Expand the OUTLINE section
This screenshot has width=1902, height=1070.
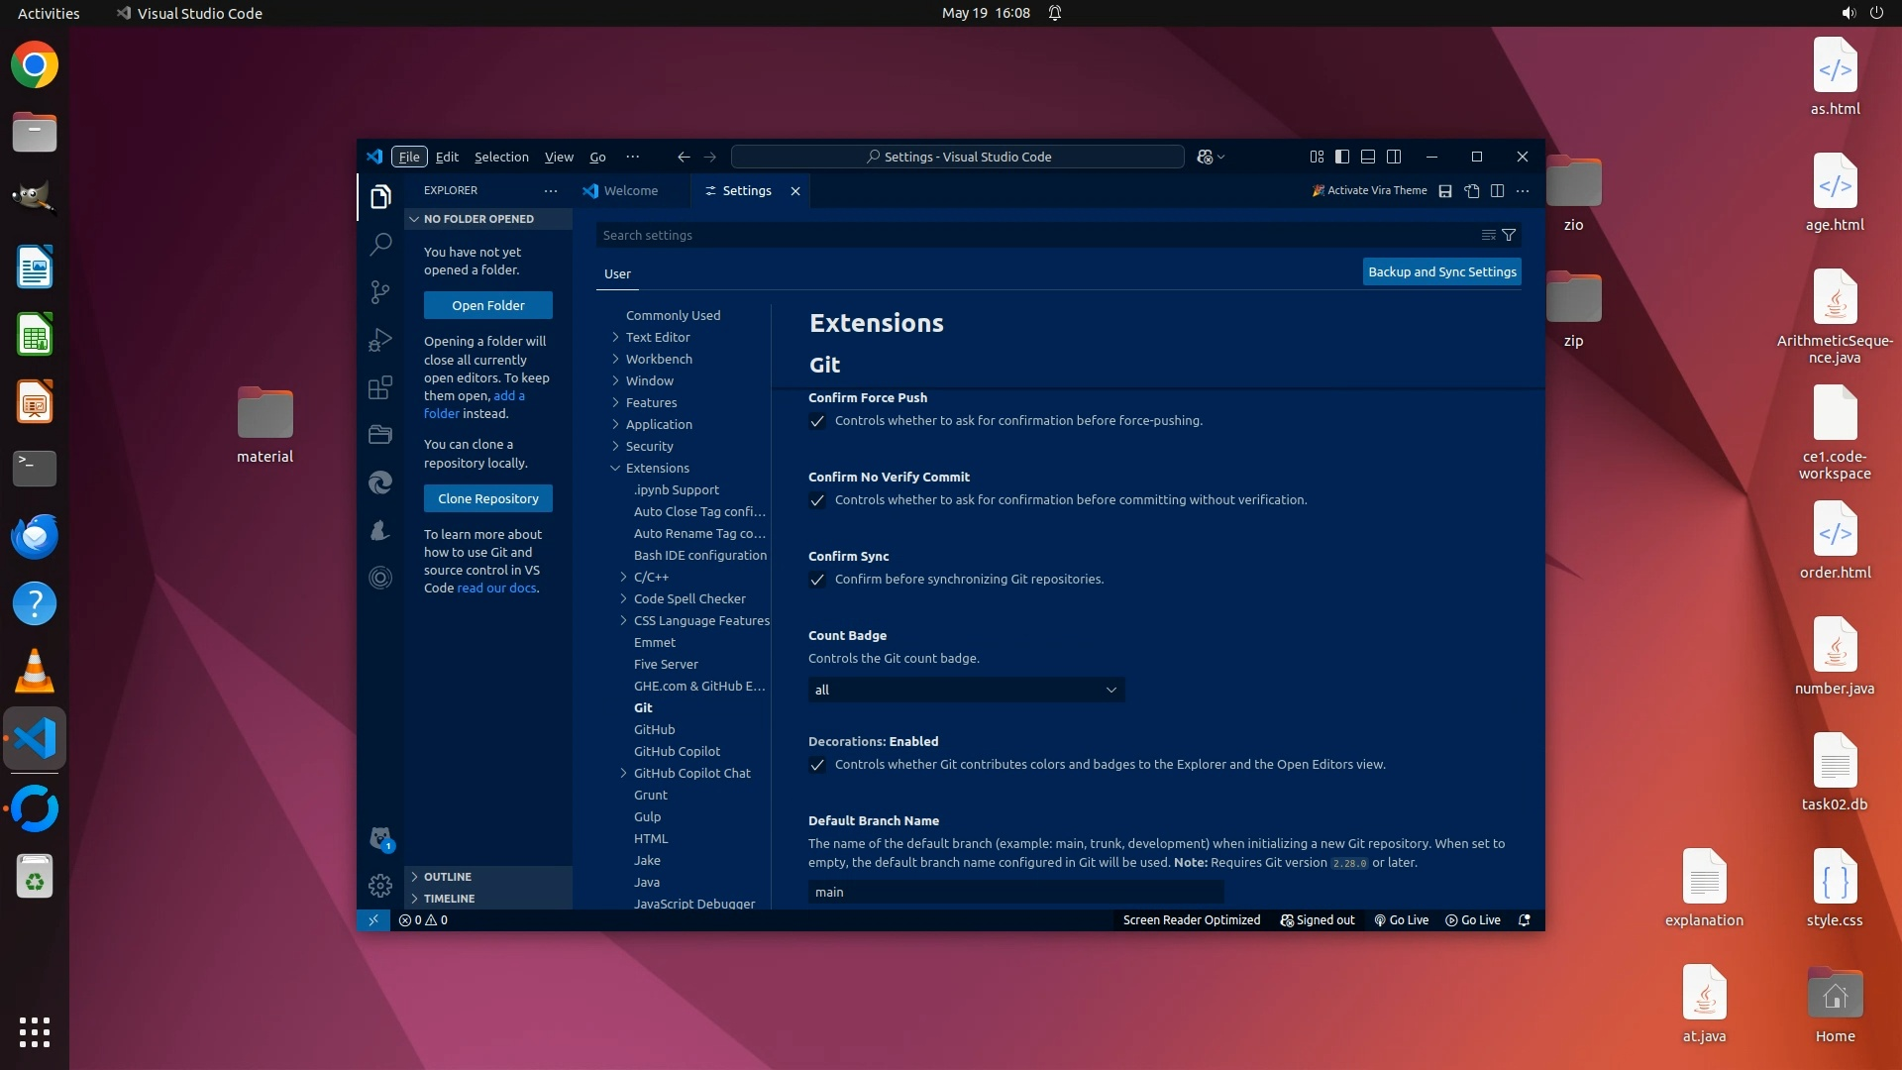(x=448, y=877)
